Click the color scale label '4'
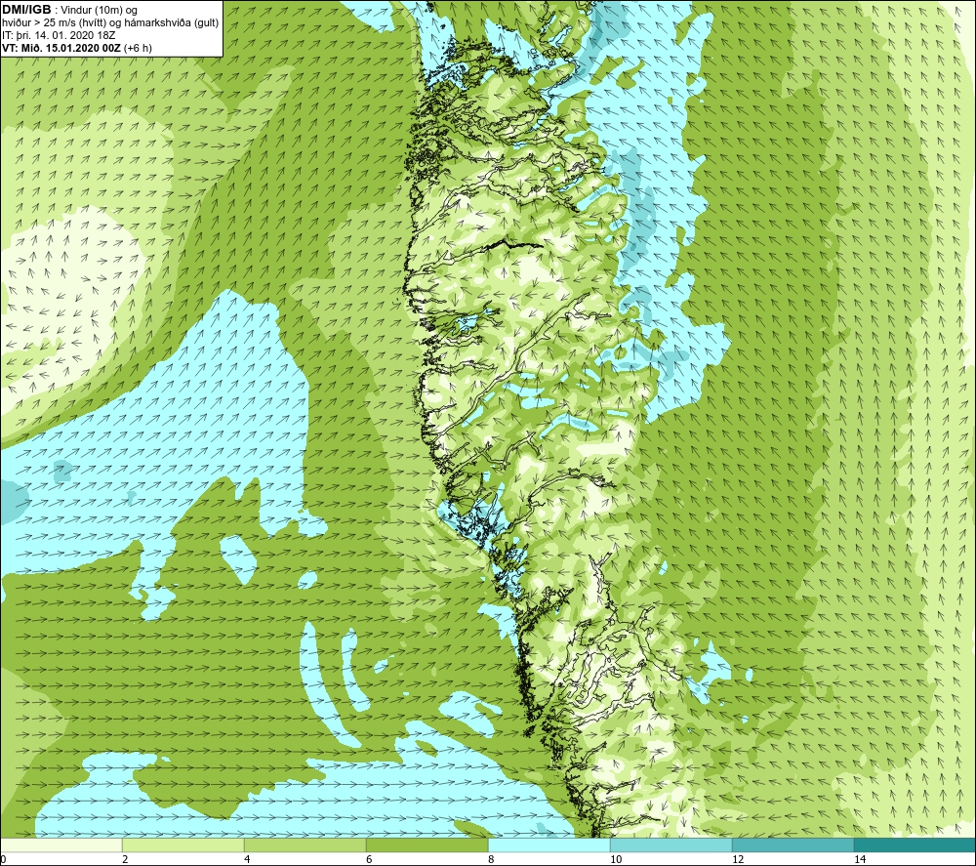 (247, 859)
